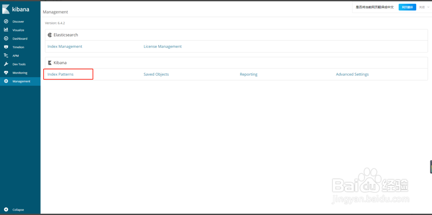
Task: Click the Management page heading
Action: pyautogui.click(x=55, y=12)
